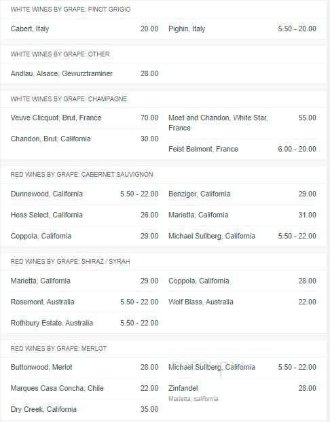Open the Andlau, Alsace, Gewurztraminer item
The width and height of the screenshot is (330, 422).
(84, 73)
